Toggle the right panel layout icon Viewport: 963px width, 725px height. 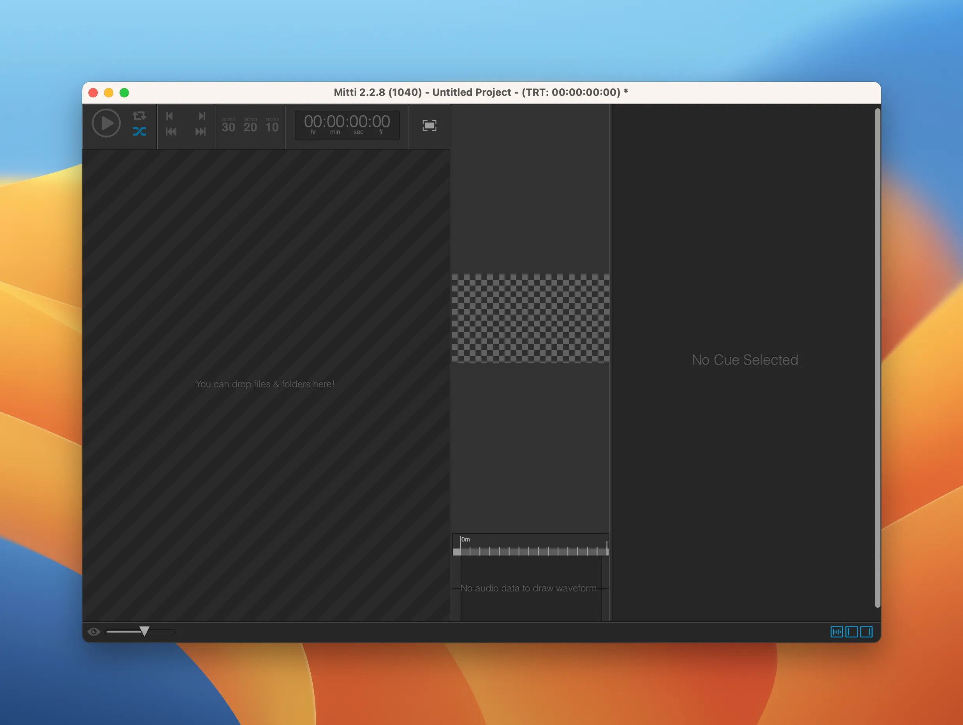866,632
